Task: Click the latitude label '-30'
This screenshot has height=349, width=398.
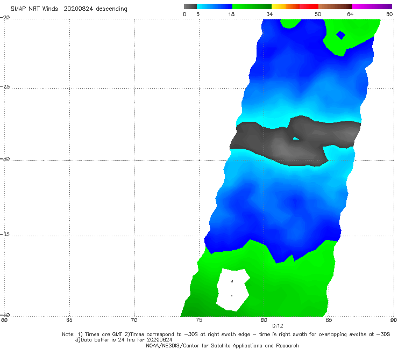Action: point(5,158)
